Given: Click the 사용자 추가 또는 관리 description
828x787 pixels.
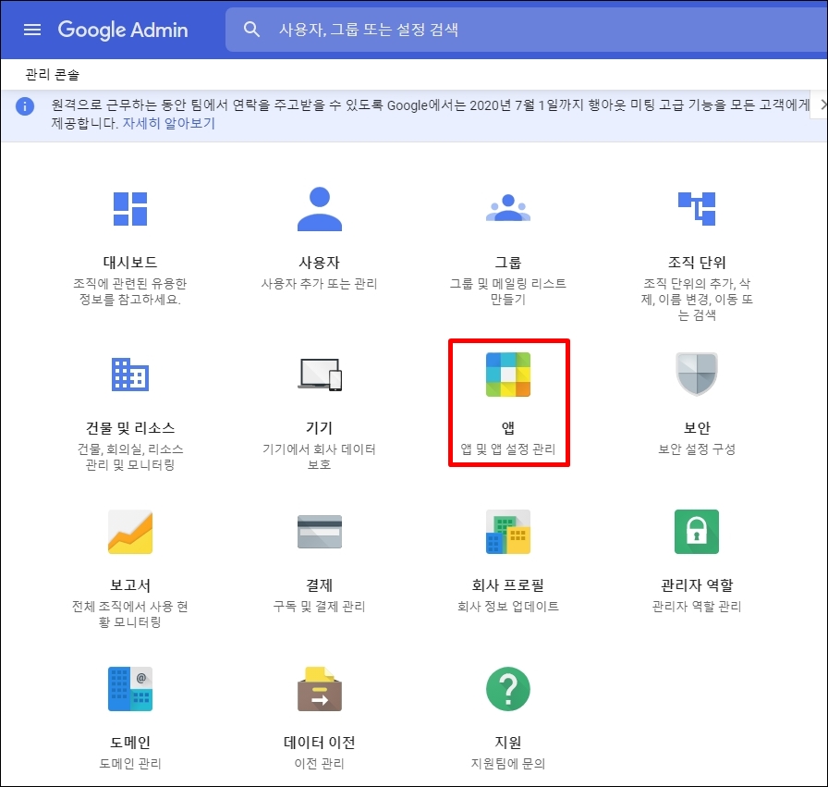Looking at the screenshot, I should pos(319,284).
